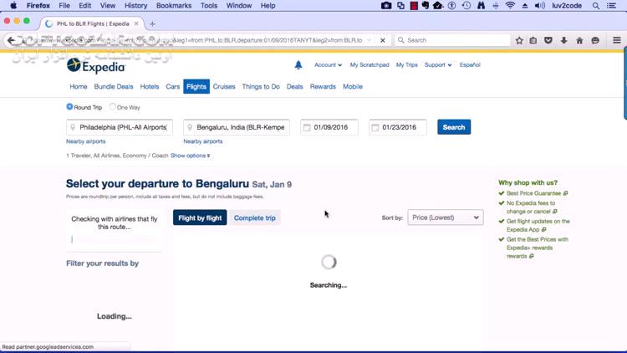Screen dimensions: 627x353
Task: Select the One Way radio button
Action: [x=112, y=107]
